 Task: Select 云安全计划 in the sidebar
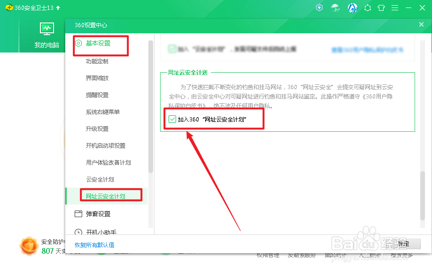[x=100, y=180]
